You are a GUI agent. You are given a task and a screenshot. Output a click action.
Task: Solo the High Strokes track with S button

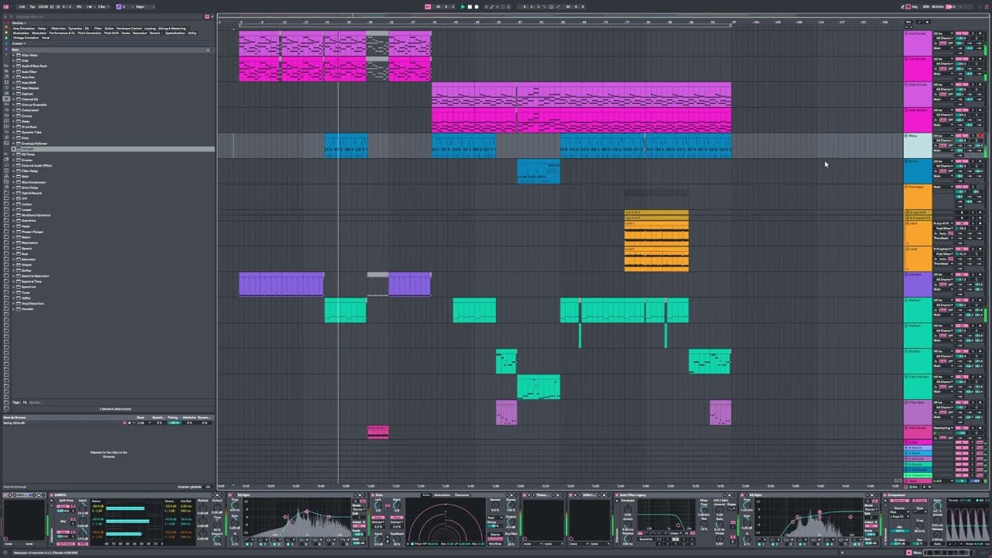click(973, 110)
